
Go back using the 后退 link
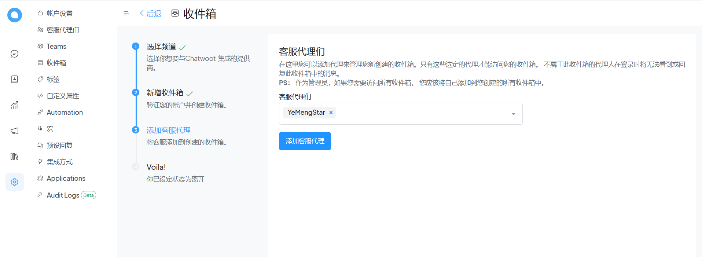pyautogui.click(x=151, y=14)
